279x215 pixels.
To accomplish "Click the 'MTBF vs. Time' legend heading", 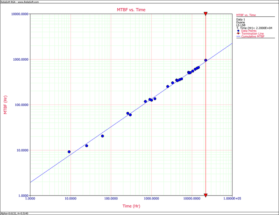I will [246, 15].
